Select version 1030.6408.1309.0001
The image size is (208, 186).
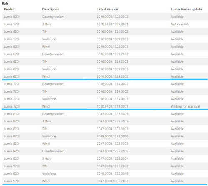coord(112,24)
